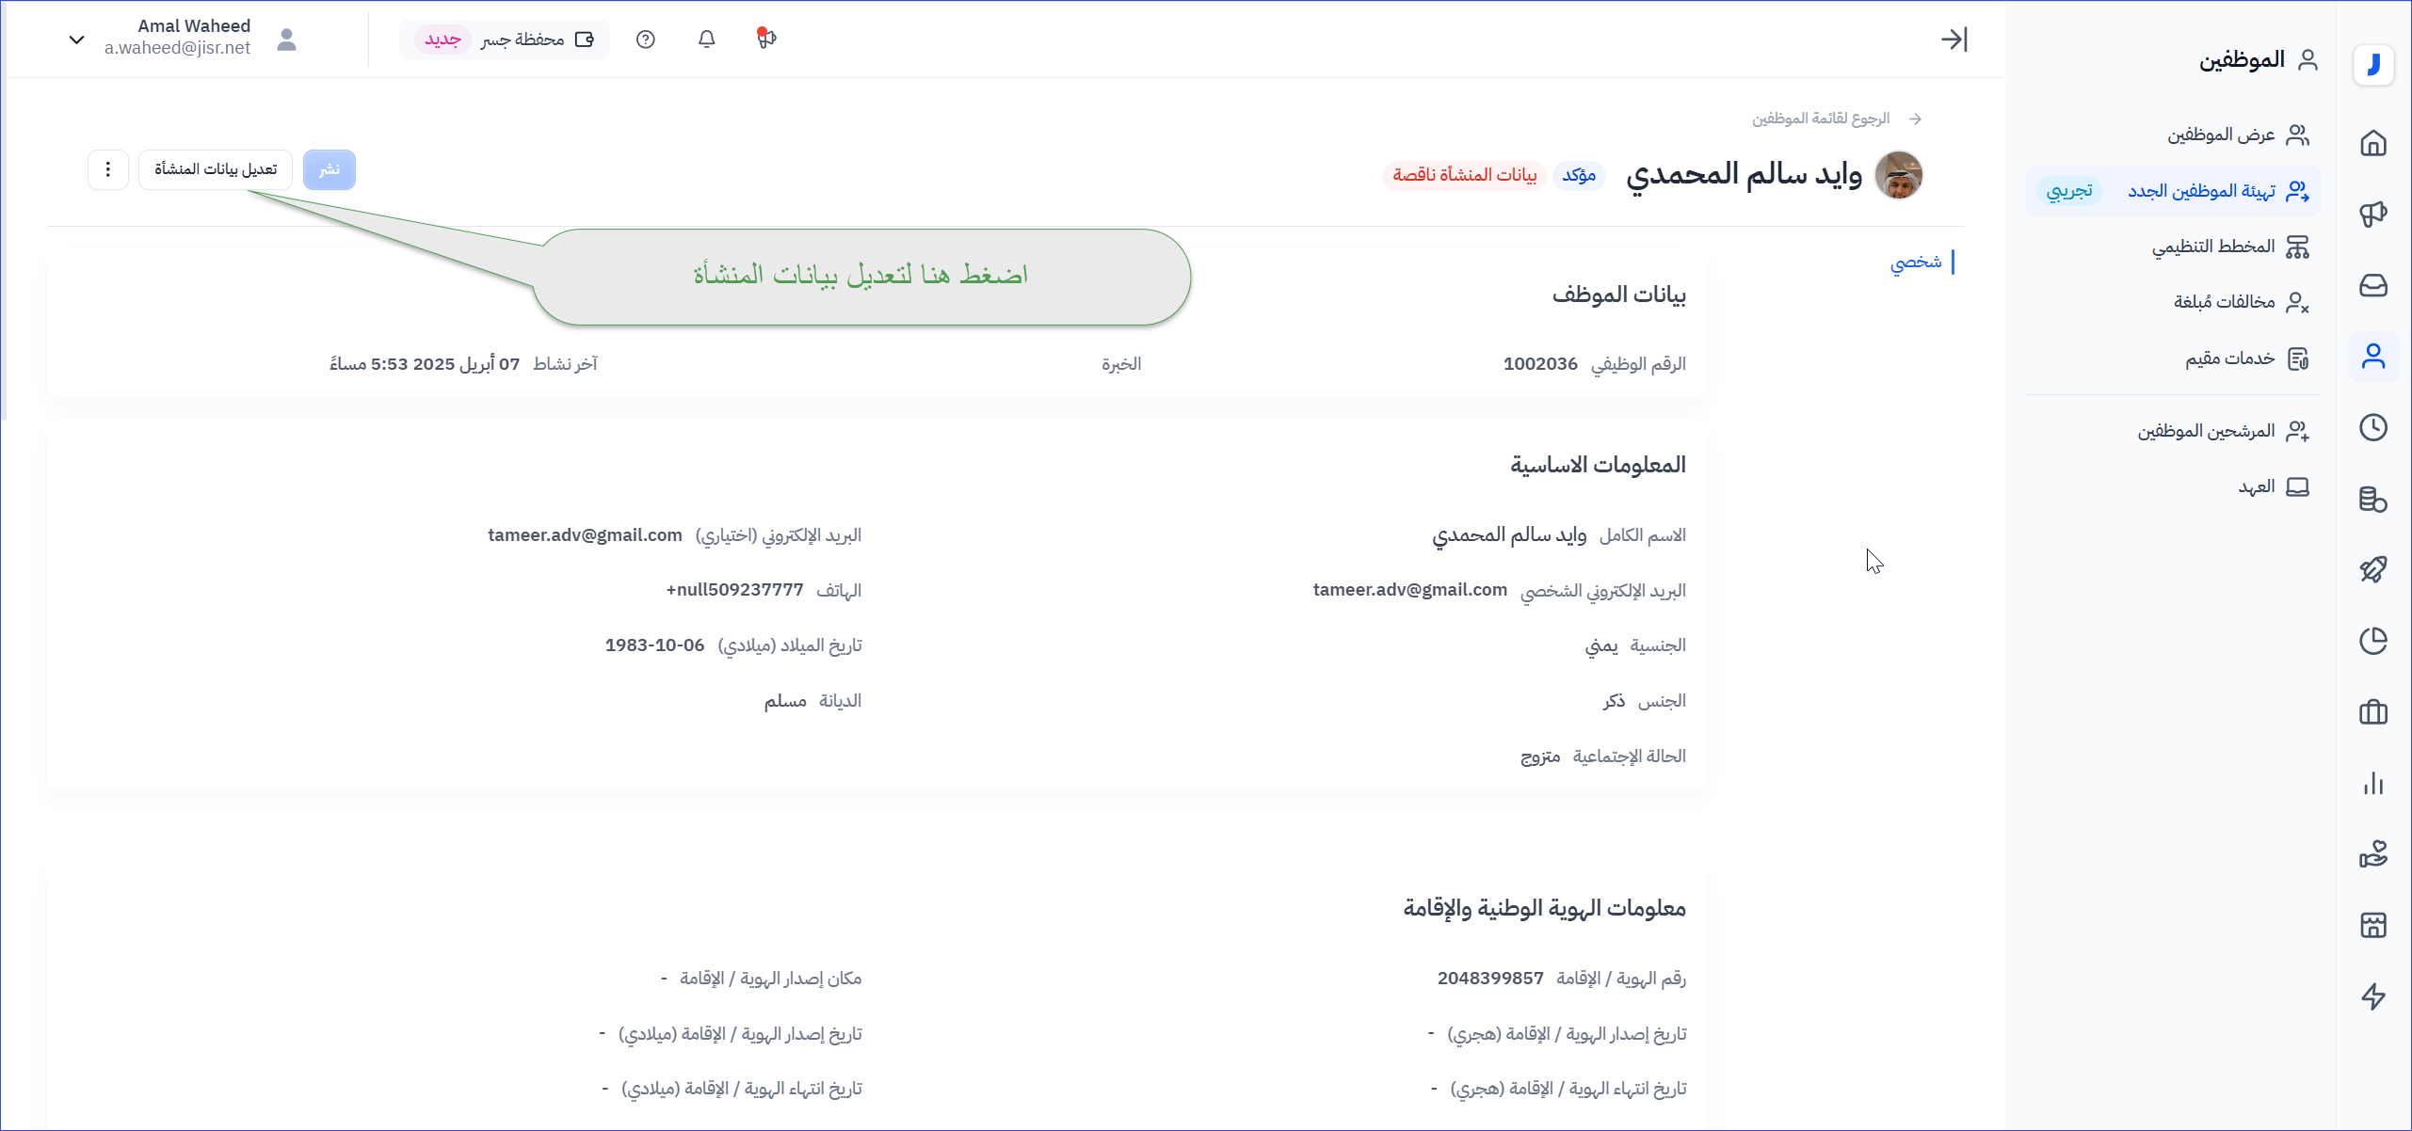Open the announcements megaphone icon in rail

(x=2372, y=214)
